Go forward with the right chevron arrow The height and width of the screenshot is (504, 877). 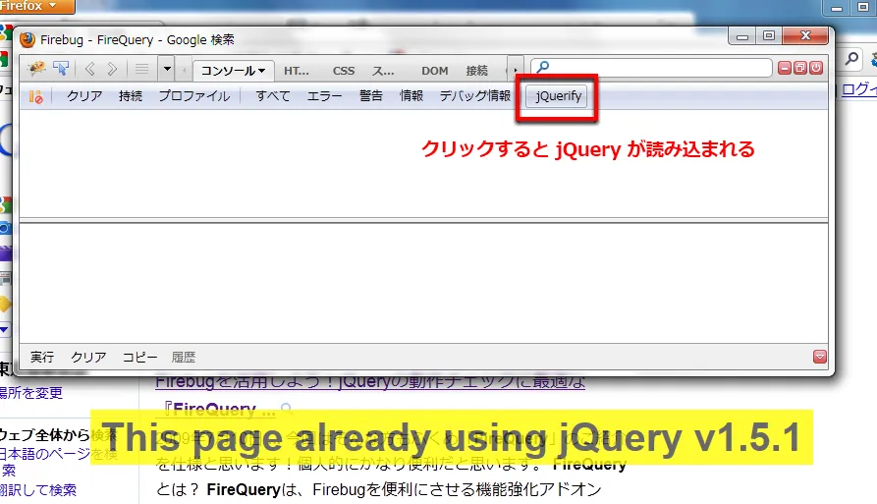tap(112, 70)
